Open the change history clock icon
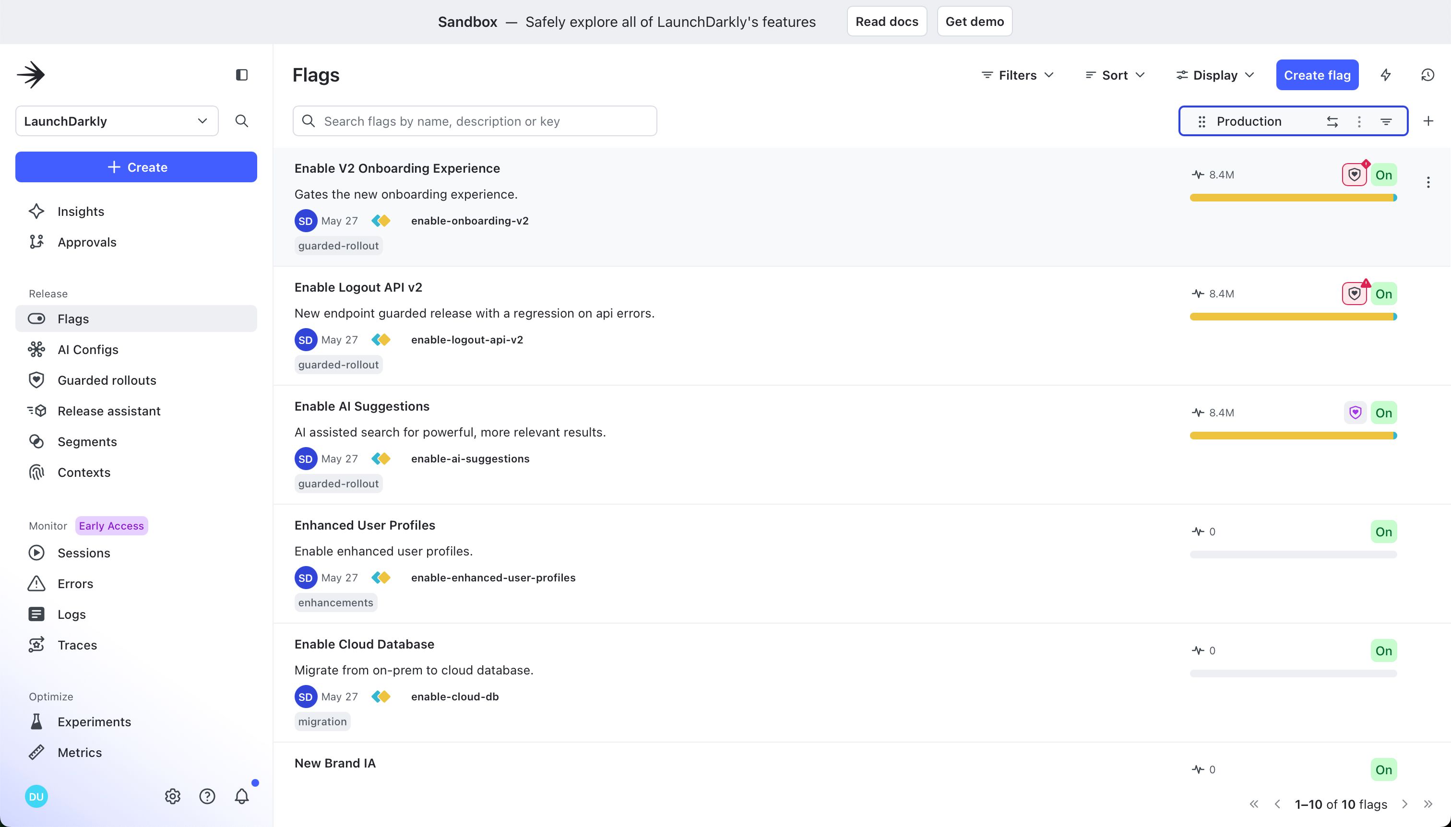 [1427, 75]
